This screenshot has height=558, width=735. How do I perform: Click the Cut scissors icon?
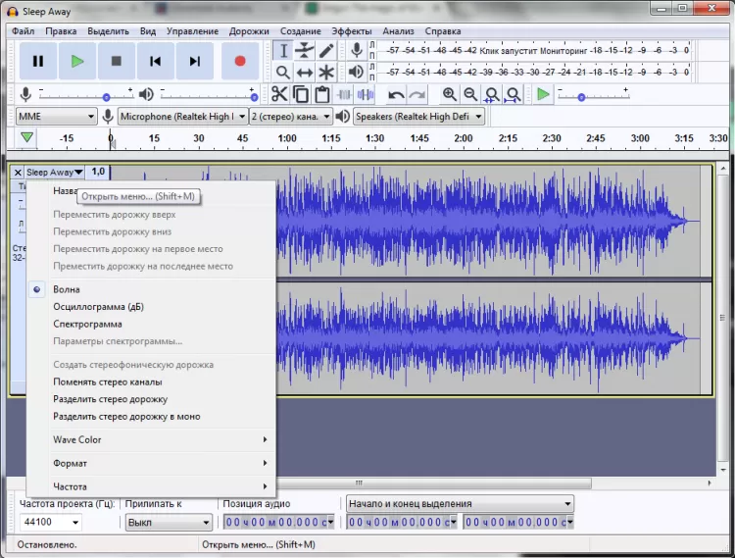(279, 94)
